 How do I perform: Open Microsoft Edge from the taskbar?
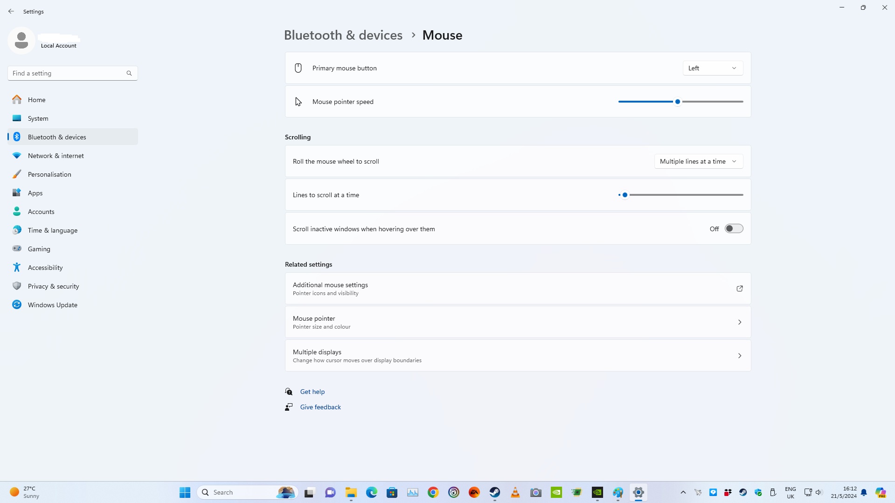pyautogui.click(x=372, y=492)
